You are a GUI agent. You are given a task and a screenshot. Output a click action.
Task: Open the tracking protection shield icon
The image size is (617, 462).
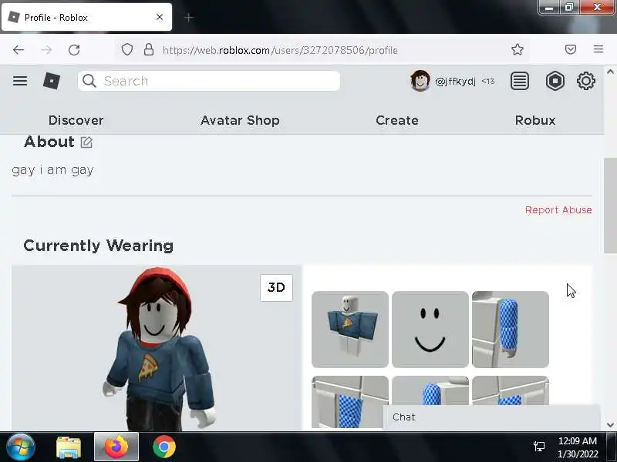tap(126, 49)
